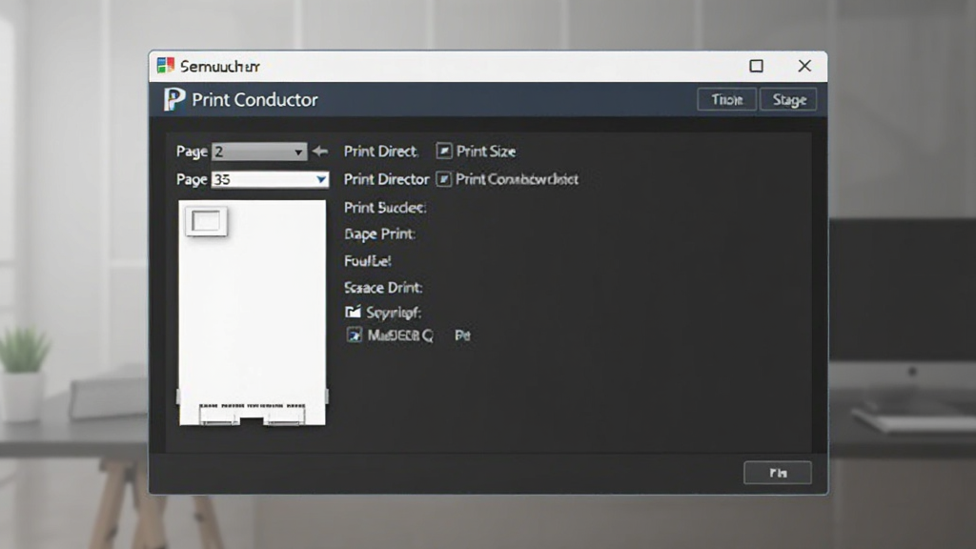The height and width of the screenshot is (549, 976).
Task: Click the Bape Print label
Action: (x=379, y=234)
